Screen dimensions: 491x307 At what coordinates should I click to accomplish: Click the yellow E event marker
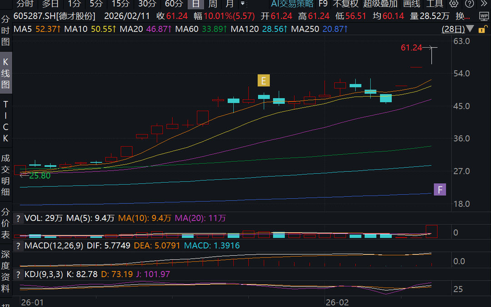[x=263, y=81]
